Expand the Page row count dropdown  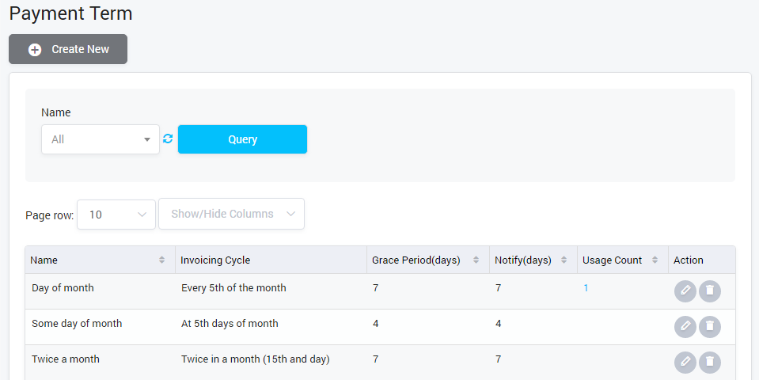(x=116, y=214)
